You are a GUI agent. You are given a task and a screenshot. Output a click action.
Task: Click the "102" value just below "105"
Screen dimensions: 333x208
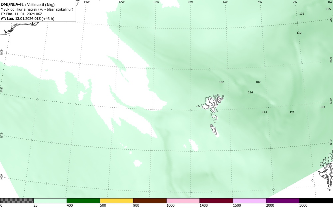click(x=302, y=14)
